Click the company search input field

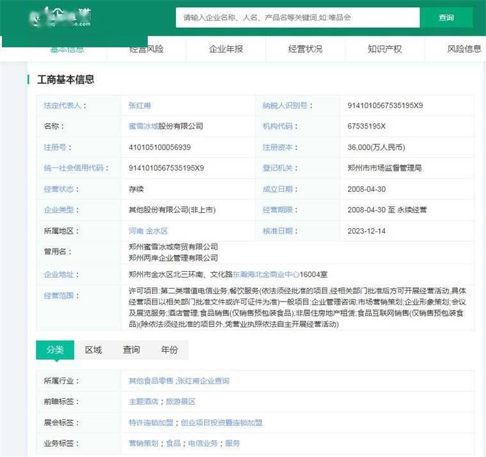[297, 18]
